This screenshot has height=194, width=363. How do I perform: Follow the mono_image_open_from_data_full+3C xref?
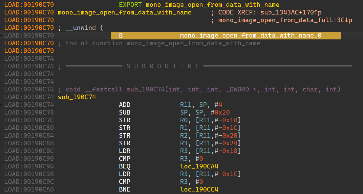(x=285, y=20)
